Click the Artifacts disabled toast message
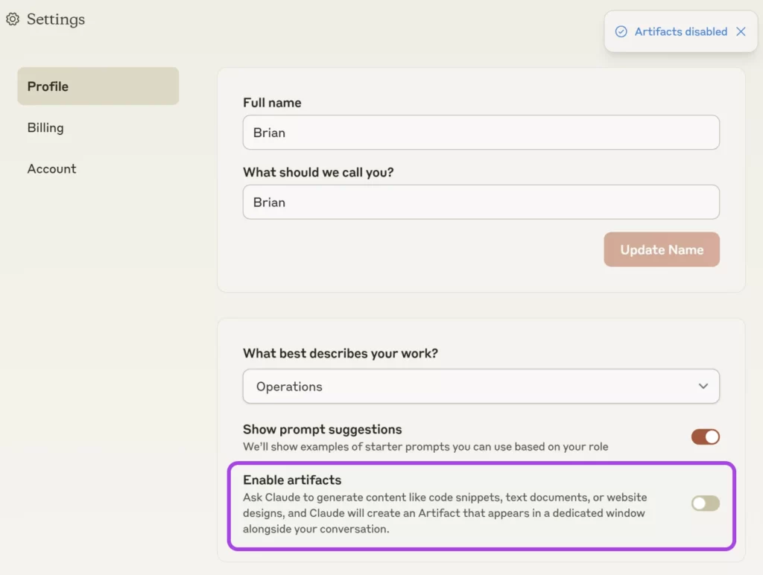The width and height of the screenshot is (763, 575). coord(680,31)
